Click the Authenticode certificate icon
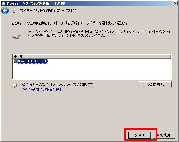Viewport: 179px width, 142px height. coord(14,85)
